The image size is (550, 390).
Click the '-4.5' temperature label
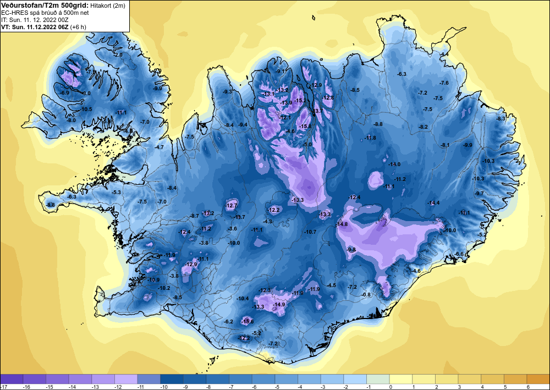[x=332, y=285]
